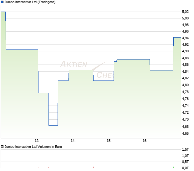Click the '13.' date axis label
Image resolution: width=194 pixels, height=171 pixels.
coord(37,141)
